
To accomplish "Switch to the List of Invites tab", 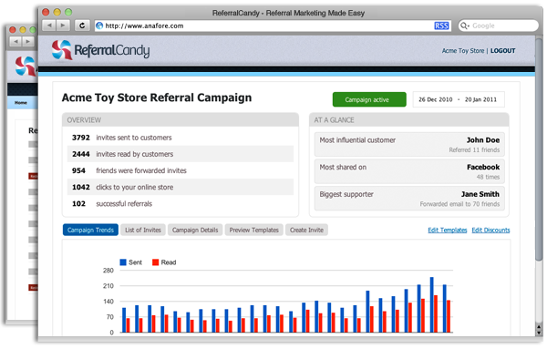I will point(143,231).
